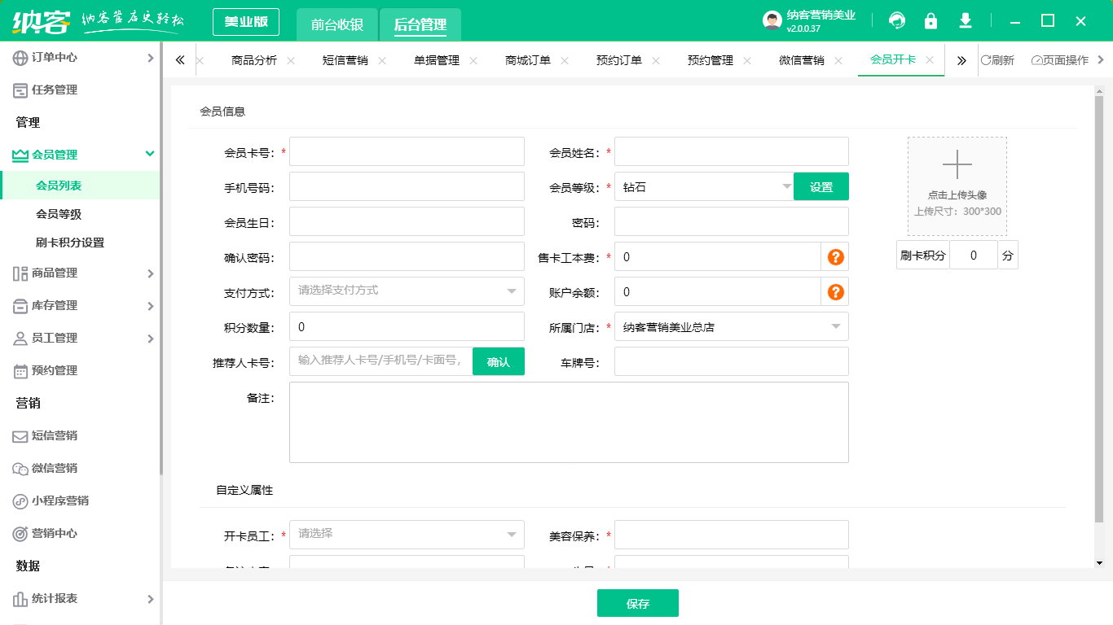Click the 会员卡号 input field
Screen dimensions: 1113x625
407,151
